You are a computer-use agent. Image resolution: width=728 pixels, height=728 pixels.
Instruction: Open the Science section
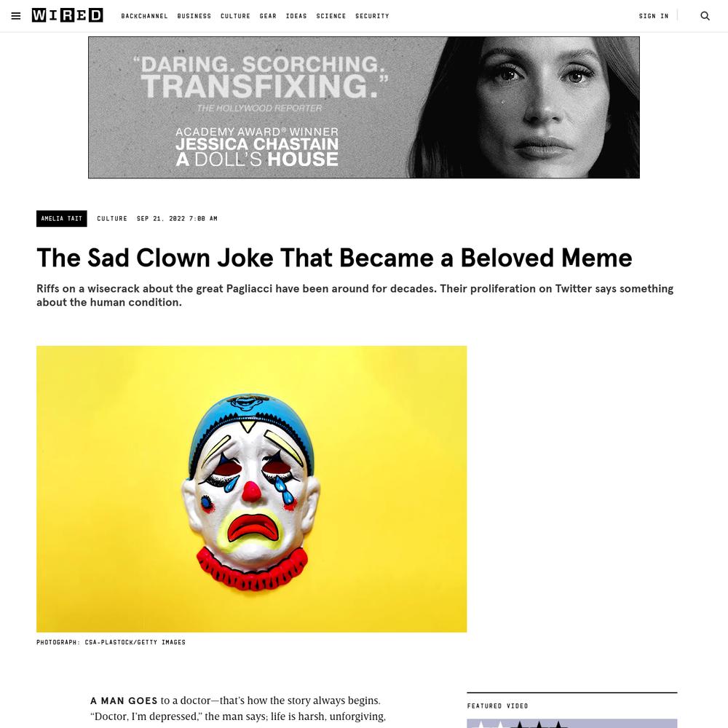click(x=331, y=16)
